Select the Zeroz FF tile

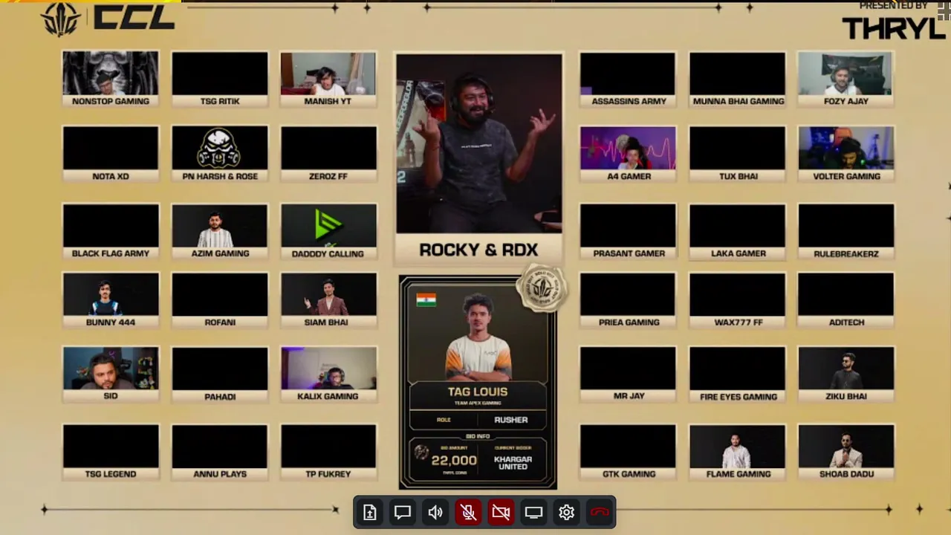click(x=328, y=154)
